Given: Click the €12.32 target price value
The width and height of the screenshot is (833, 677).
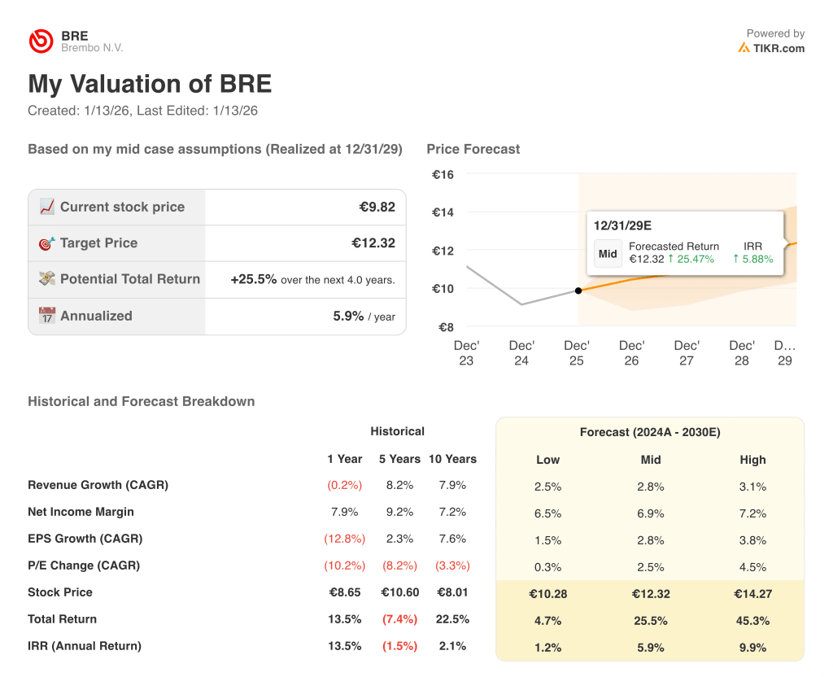Looking at the screenshot, I should pos(373,243).
